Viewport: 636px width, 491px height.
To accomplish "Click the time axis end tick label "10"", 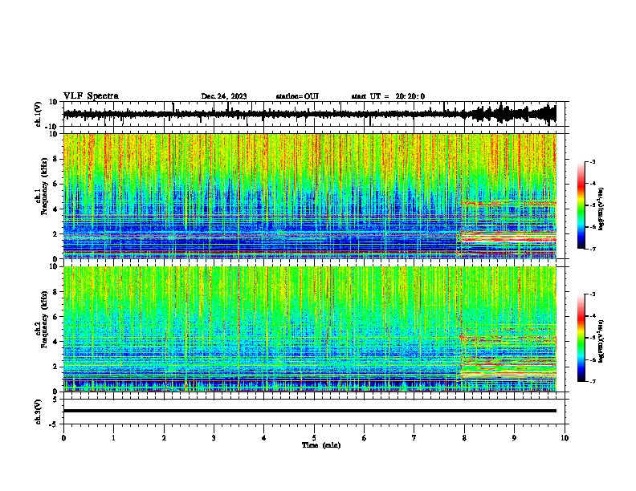I will coord(565,438).
